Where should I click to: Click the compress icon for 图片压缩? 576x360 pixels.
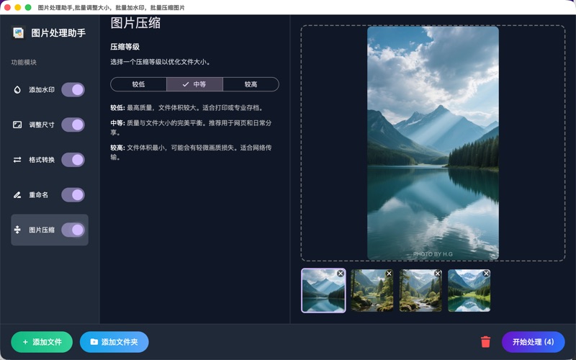click(x=17, y=230)
